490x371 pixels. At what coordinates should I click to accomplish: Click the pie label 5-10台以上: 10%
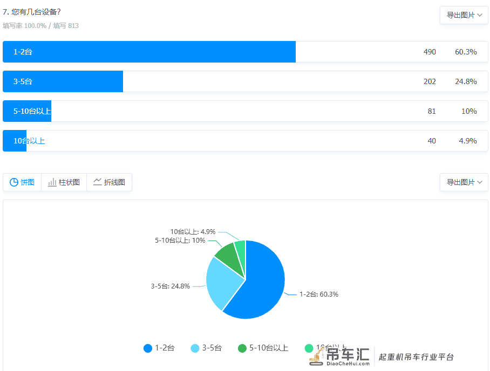pos(180,241)
